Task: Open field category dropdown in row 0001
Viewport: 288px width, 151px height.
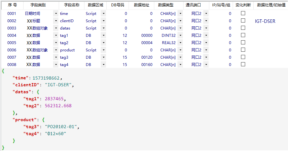Action: (x=56, y=14)
